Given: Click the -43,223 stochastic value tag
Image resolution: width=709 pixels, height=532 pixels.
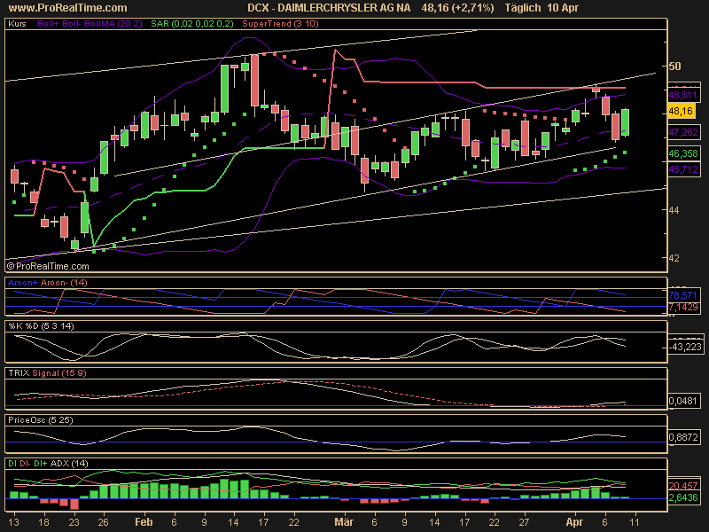Looking at the screenshot, I should tap(685, 347).
